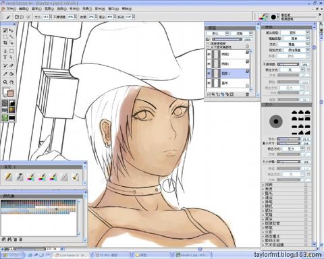This screenshot has width=324, height=259.
Task: Select the Brush tool in the toolbox
Action: [x=5, y=30]
